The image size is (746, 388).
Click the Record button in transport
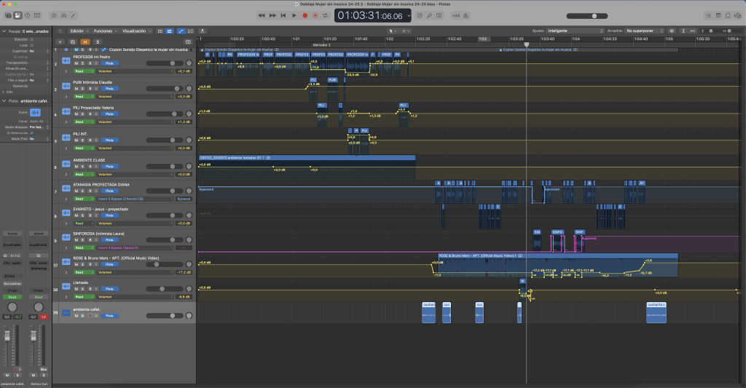coord(305,15)
